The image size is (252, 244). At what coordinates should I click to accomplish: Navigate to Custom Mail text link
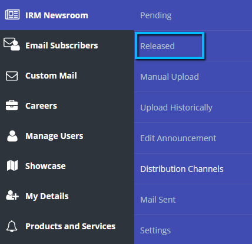(51, 76)
